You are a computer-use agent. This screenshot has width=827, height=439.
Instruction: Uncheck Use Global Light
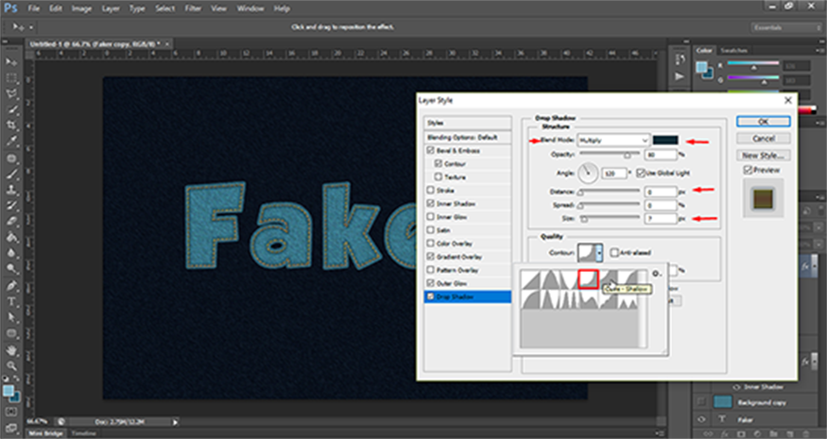click(x=640, y=172)
